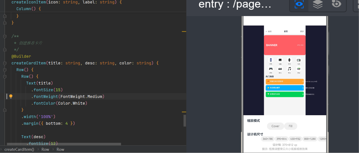Tap 更多 in the preview header
Viewport: 359px width, 153px height.
(302, 31)
